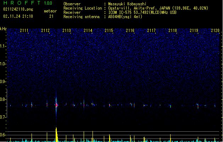This screenshot has height=142, width=223.
Task: Select antenna text A504HB(yagi 4el)
Action: click(x=125, y=17)
